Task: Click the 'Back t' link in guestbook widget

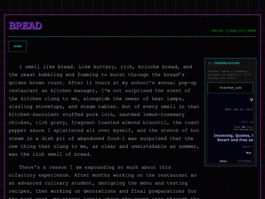Action: point(248,146)
